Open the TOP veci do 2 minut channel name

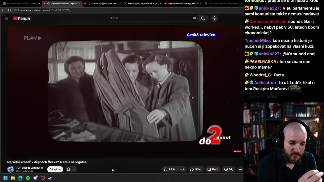coord(28,168)
